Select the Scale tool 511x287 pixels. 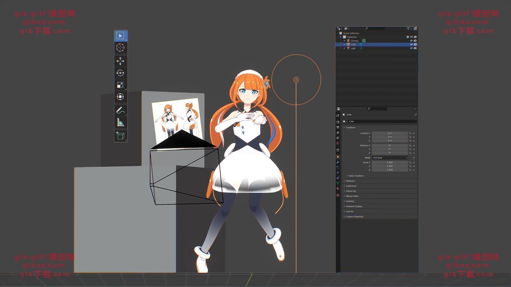click(x=120, y=85)
